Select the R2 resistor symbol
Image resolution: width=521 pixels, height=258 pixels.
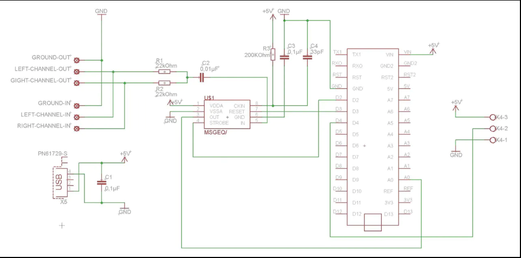(165, 83)
